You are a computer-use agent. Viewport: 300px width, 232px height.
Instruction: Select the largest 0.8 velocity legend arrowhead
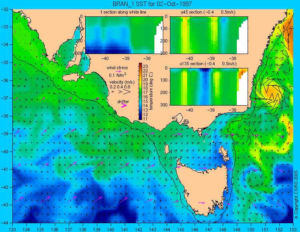click(x=127, y=92)
